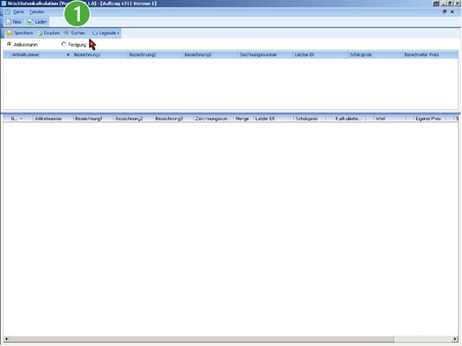The height and width of the screenshot is (346, 462).
Task: Restore the inner document window
Action: coord(444,11)
